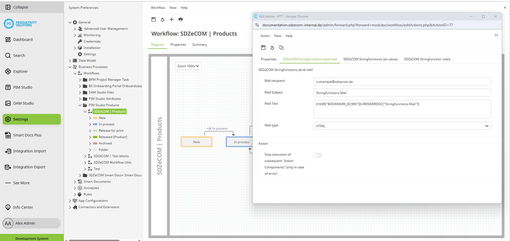Select Release for print status

(x=111, y=131)
